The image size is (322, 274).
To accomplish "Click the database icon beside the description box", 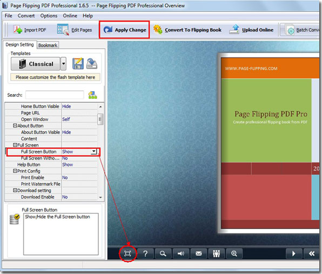I will coord(15,219).
